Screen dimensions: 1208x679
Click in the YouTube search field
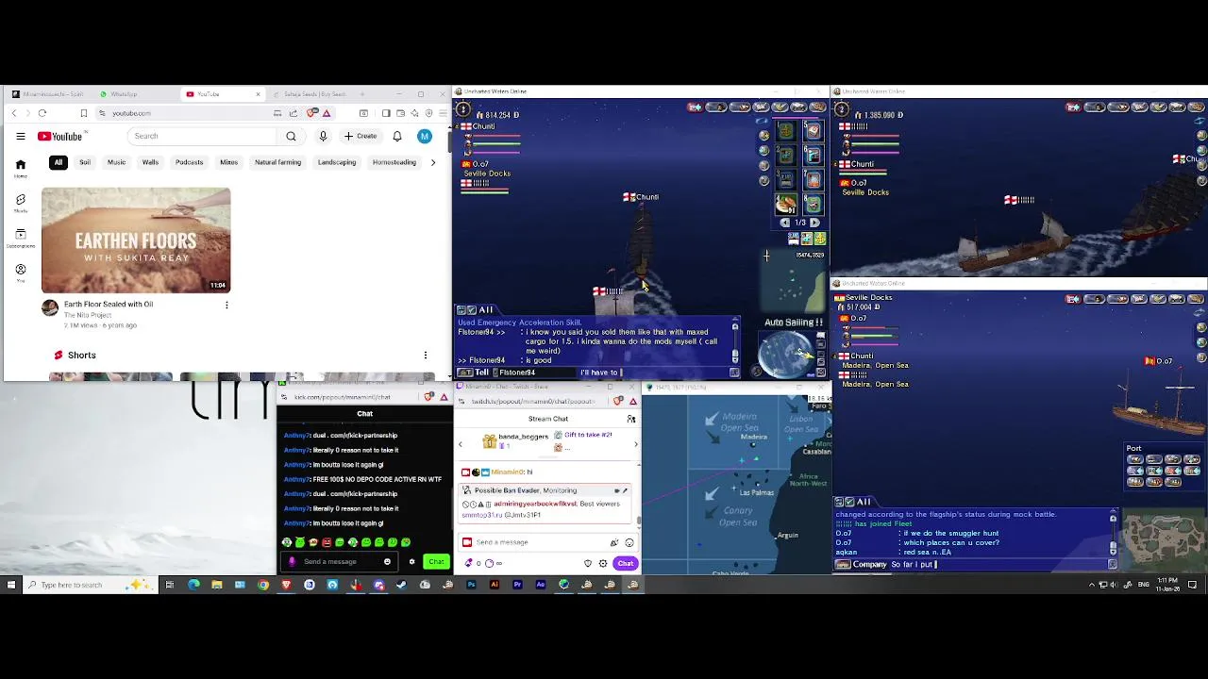[x=203, y=136]
